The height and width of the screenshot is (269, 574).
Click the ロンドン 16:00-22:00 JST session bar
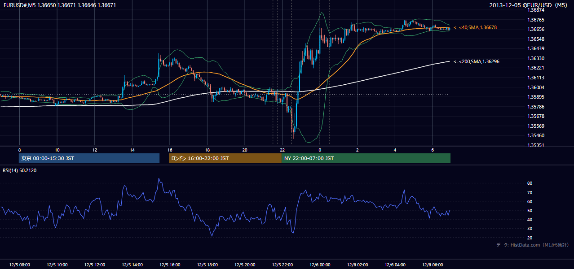(x=225, y=158)
